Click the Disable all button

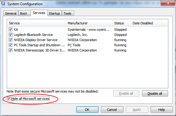155,93
